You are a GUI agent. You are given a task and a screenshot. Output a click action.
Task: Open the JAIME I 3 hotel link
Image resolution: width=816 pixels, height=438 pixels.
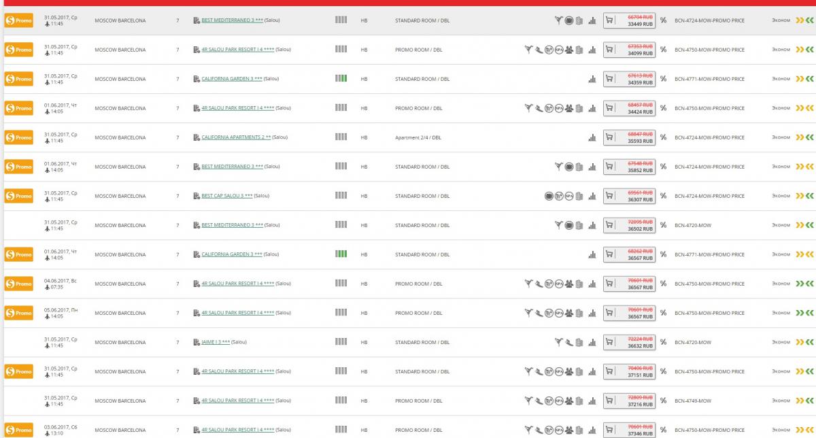pyautogui.click(x=216, y=342)
